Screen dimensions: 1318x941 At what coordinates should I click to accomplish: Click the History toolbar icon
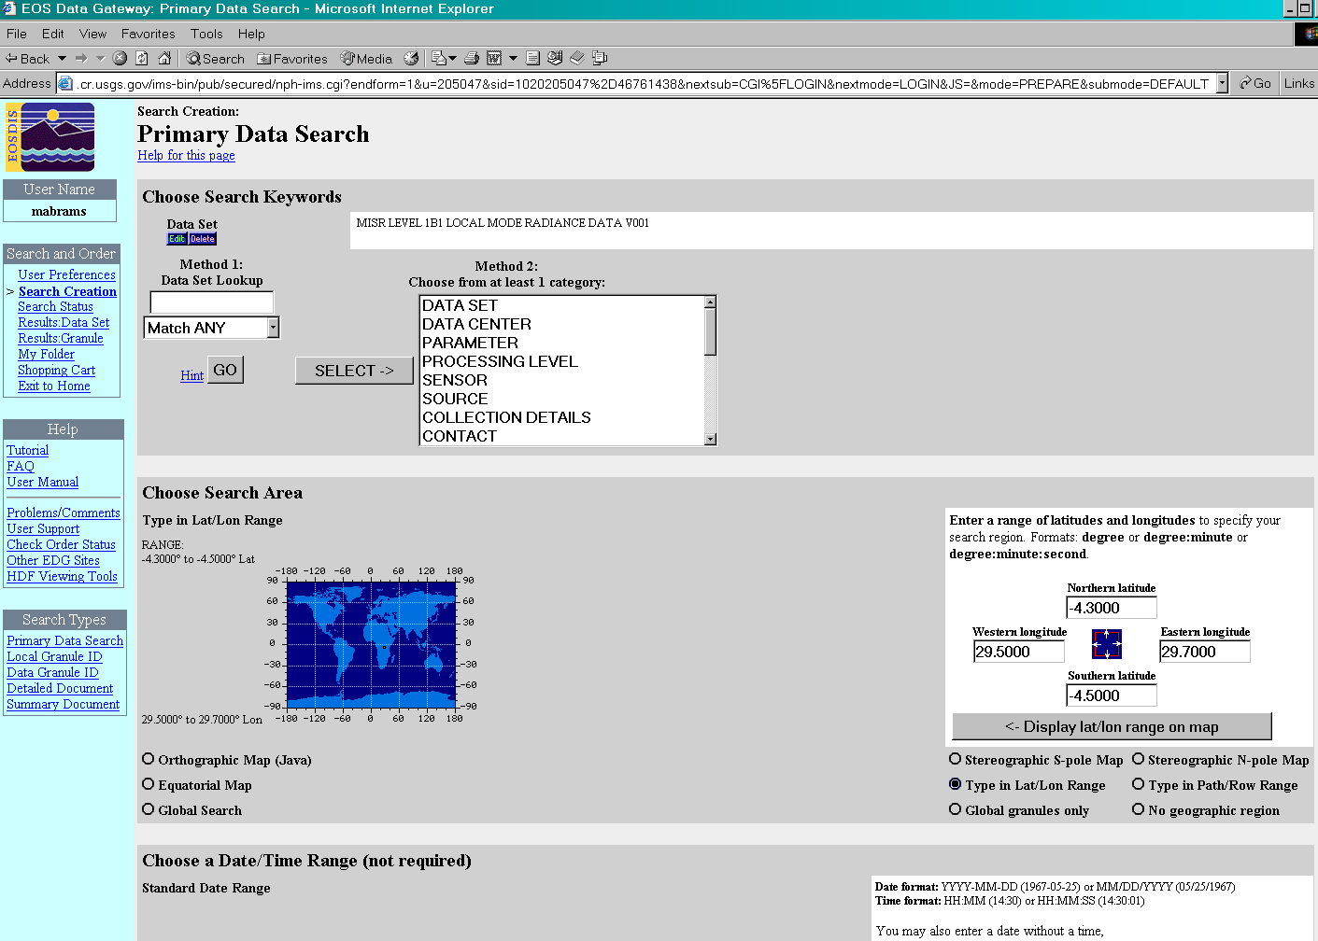point(411,58)
